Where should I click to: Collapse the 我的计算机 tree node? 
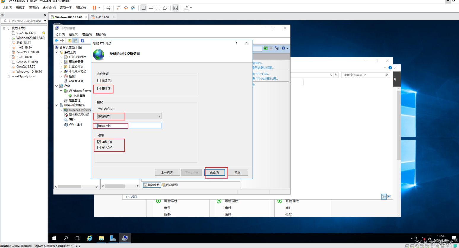click(x=4, y=28)
